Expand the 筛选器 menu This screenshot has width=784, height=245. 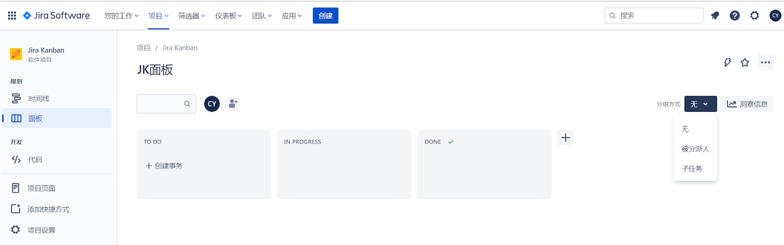[192, 16]
